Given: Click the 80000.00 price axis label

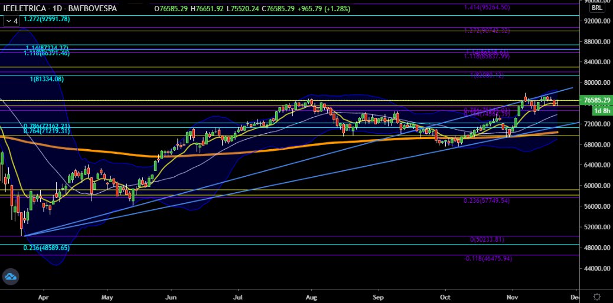Looking at the screenshot, I should [x=597, y=83].
